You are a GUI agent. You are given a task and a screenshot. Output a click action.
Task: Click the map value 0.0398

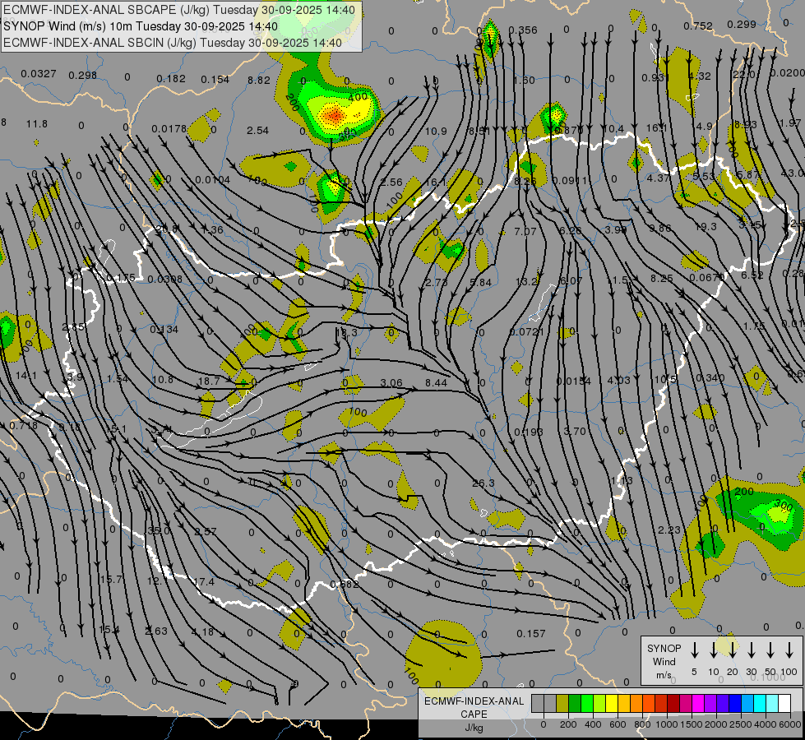[x=164, y=279]
